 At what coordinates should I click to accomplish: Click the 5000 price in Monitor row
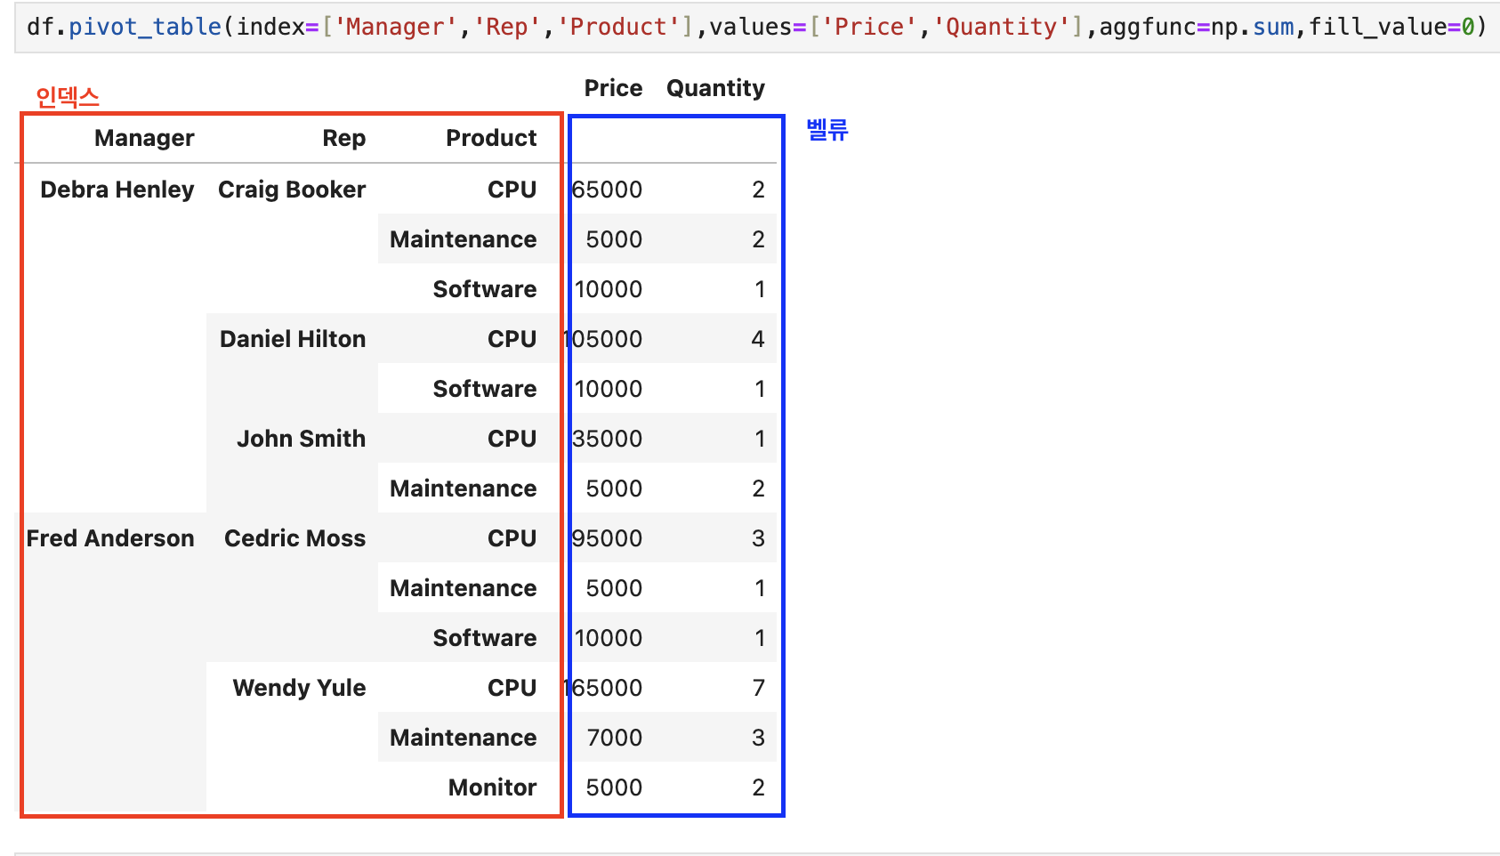614,787
